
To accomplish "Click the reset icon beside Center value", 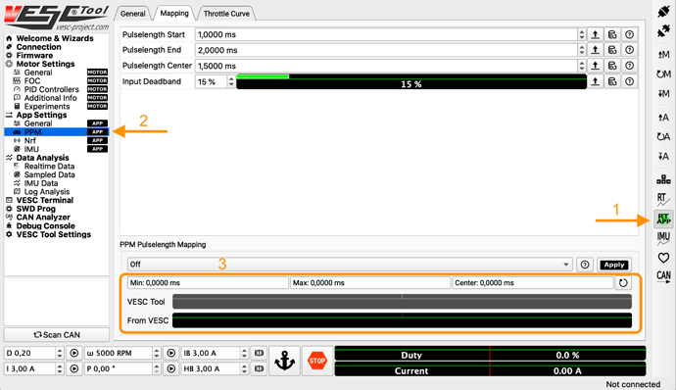I will (x=623, y=283).
